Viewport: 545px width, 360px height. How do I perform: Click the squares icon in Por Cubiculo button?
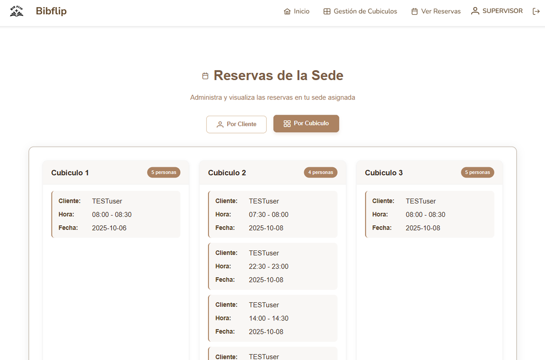pos(287,123)
